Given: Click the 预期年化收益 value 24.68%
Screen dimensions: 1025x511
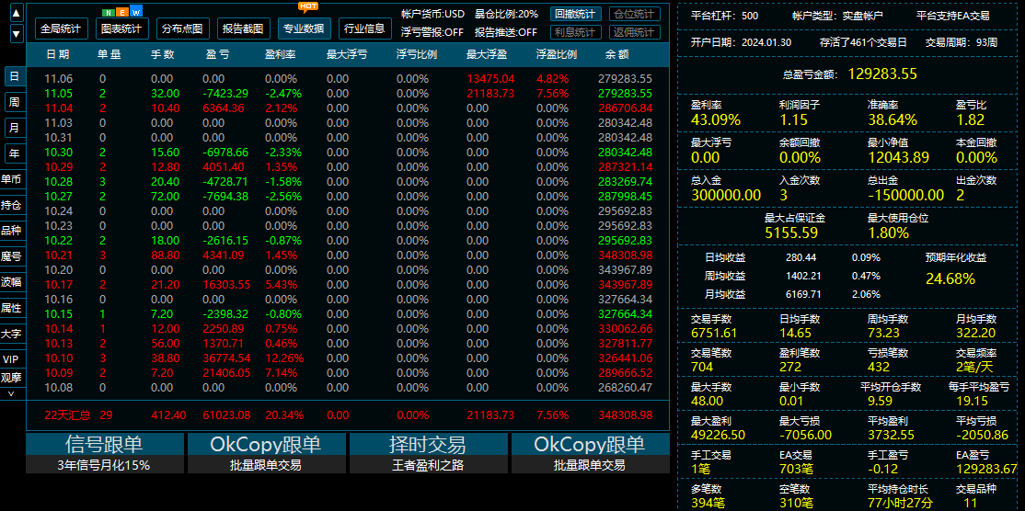Looking at the screenshot, I should tap(950, 279).
